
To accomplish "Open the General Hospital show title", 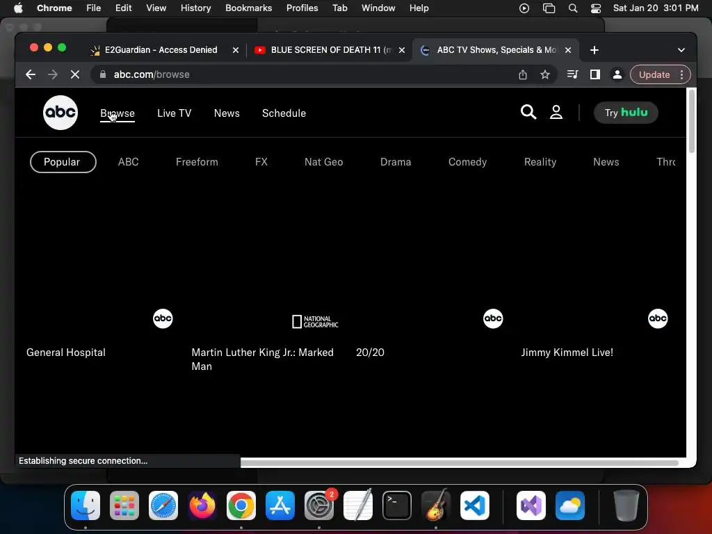I will tap(66, 353).
